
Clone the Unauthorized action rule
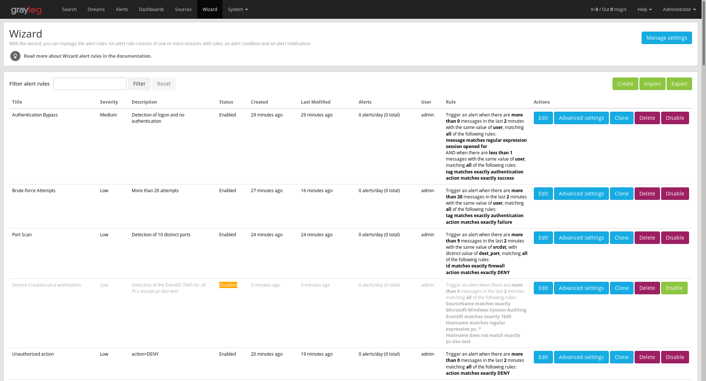621,357
